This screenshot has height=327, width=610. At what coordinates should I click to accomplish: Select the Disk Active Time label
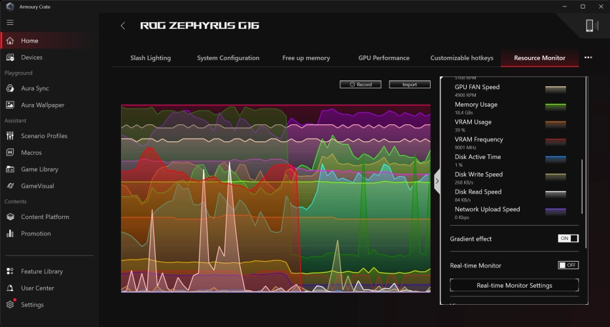478,157
